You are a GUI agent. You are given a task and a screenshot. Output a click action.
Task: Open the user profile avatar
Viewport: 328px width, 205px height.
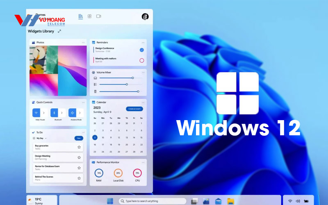pos(145,16)
